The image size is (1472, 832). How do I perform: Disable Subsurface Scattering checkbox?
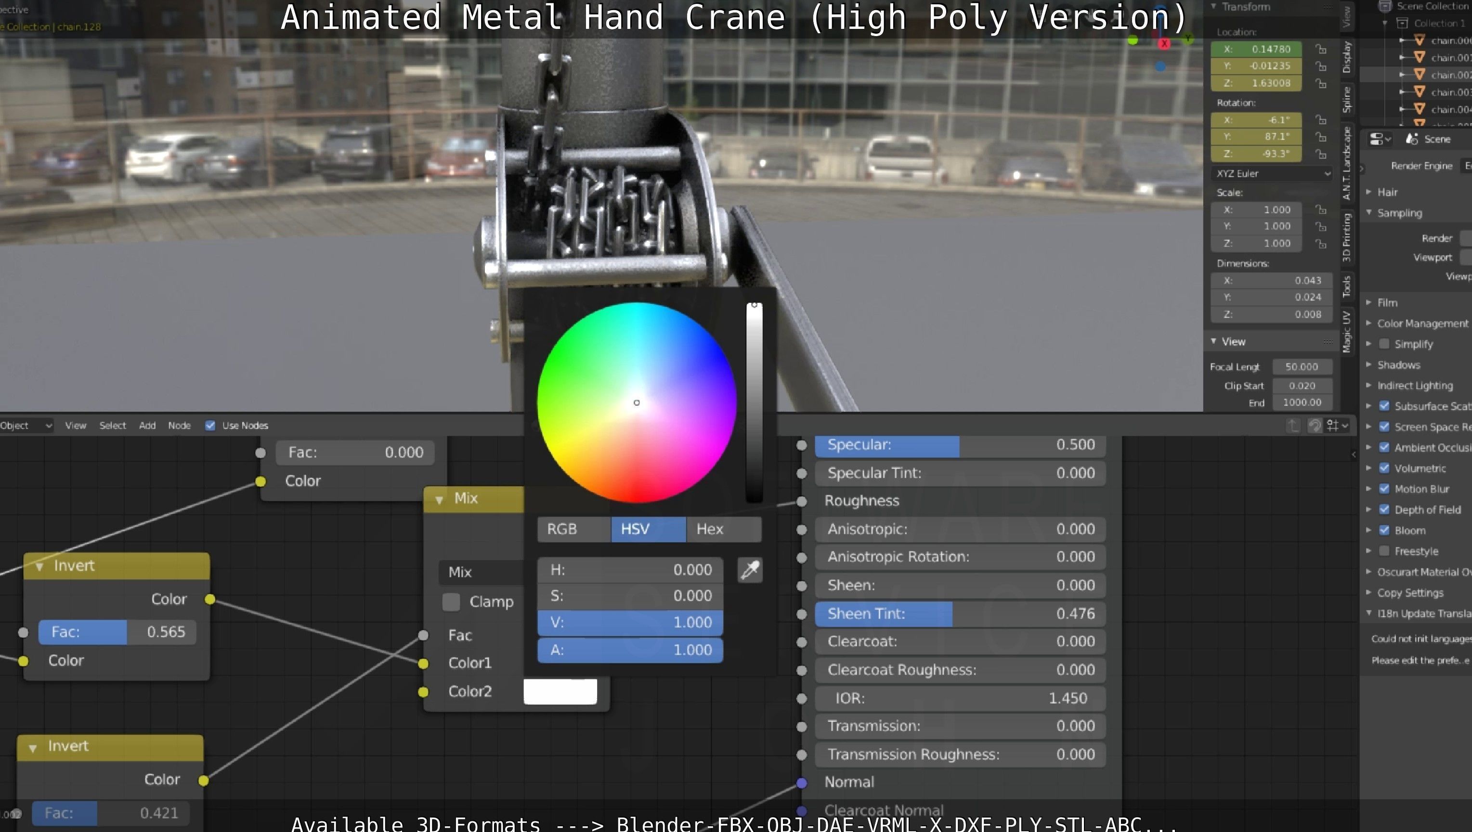click(x=1384, y=406)
